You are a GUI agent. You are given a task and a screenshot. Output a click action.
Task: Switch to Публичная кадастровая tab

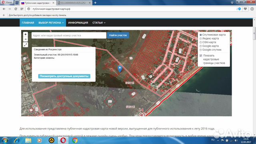[38, 3]
